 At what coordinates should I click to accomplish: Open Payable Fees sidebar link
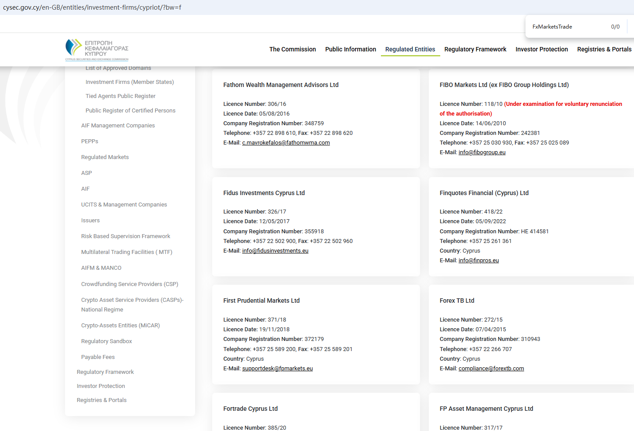click(98, 357)
